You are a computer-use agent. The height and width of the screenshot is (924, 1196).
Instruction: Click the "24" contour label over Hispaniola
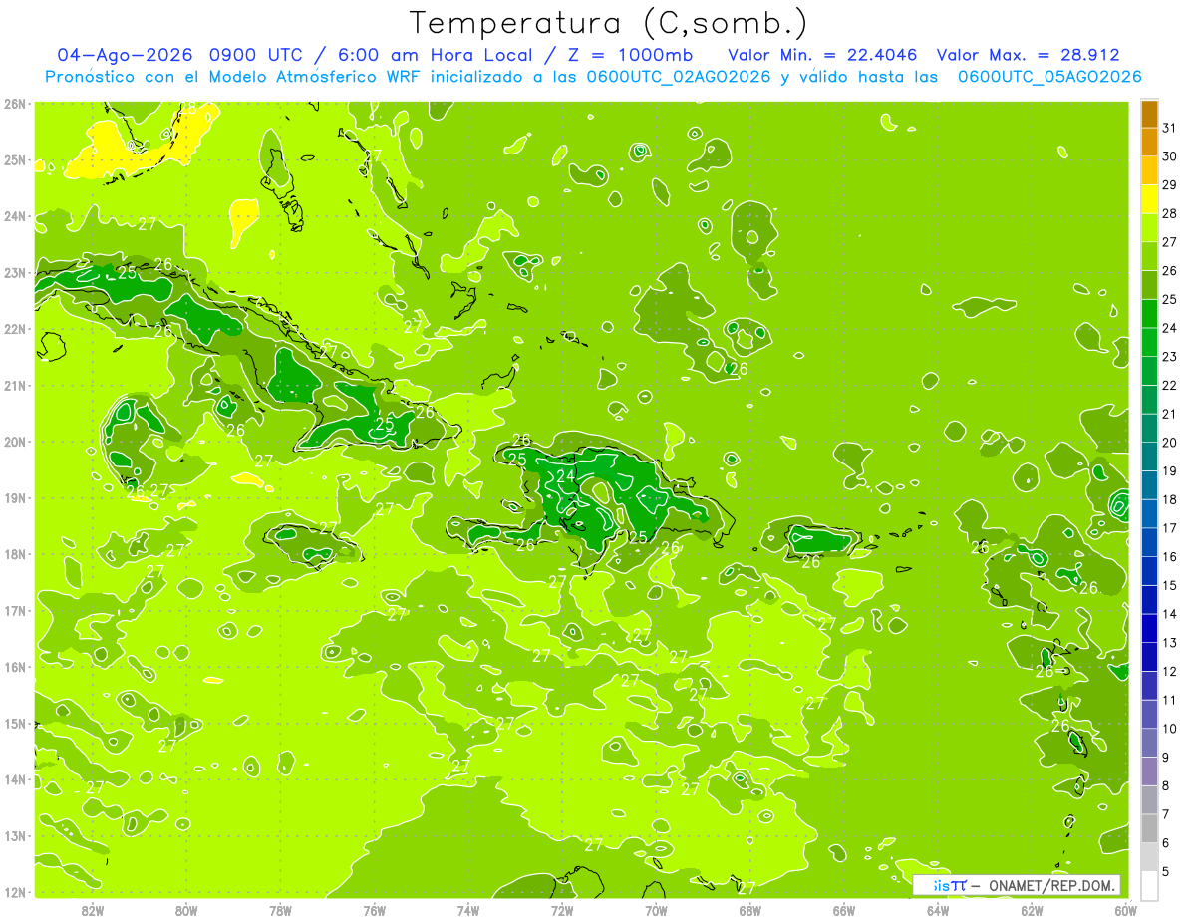(565, 476)
